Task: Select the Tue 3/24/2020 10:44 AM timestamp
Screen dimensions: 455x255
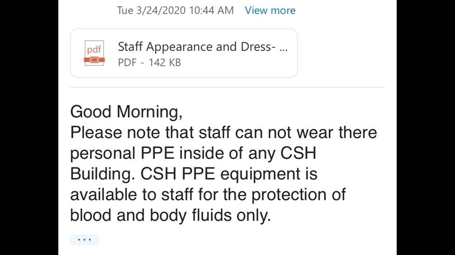Action: point(175,10)
